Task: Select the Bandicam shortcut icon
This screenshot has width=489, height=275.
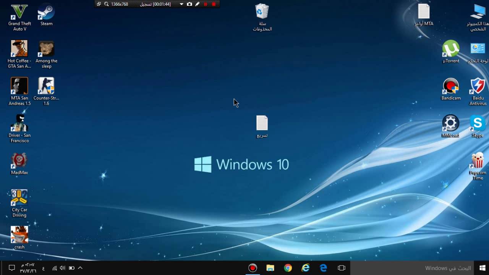Action: 451,89
